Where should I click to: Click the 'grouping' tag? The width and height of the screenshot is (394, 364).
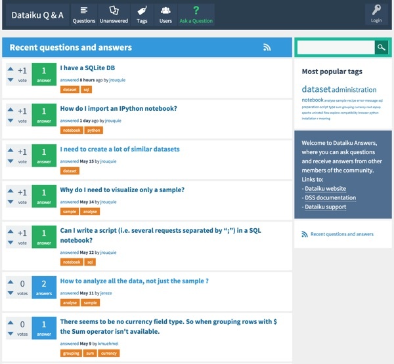(71, 354)
